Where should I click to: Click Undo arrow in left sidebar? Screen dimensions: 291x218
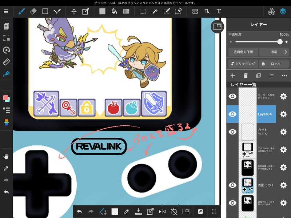coord(6,192)
